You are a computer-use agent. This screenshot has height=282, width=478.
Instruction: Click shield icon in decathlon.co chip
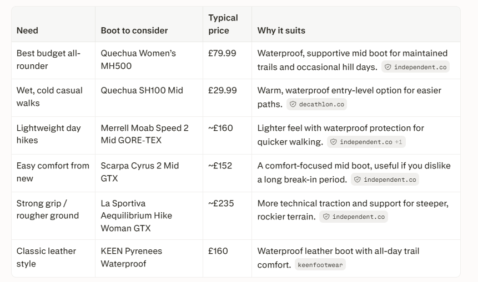293,104
